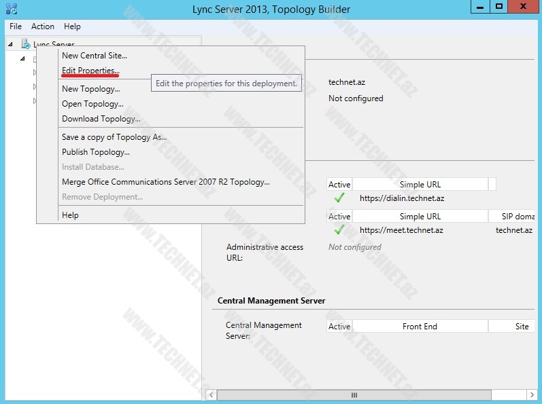The height and width of the screenshot is (404, 542).
Task: Click right arrow of horizontal scrollbar
Action: click(532, 394)
